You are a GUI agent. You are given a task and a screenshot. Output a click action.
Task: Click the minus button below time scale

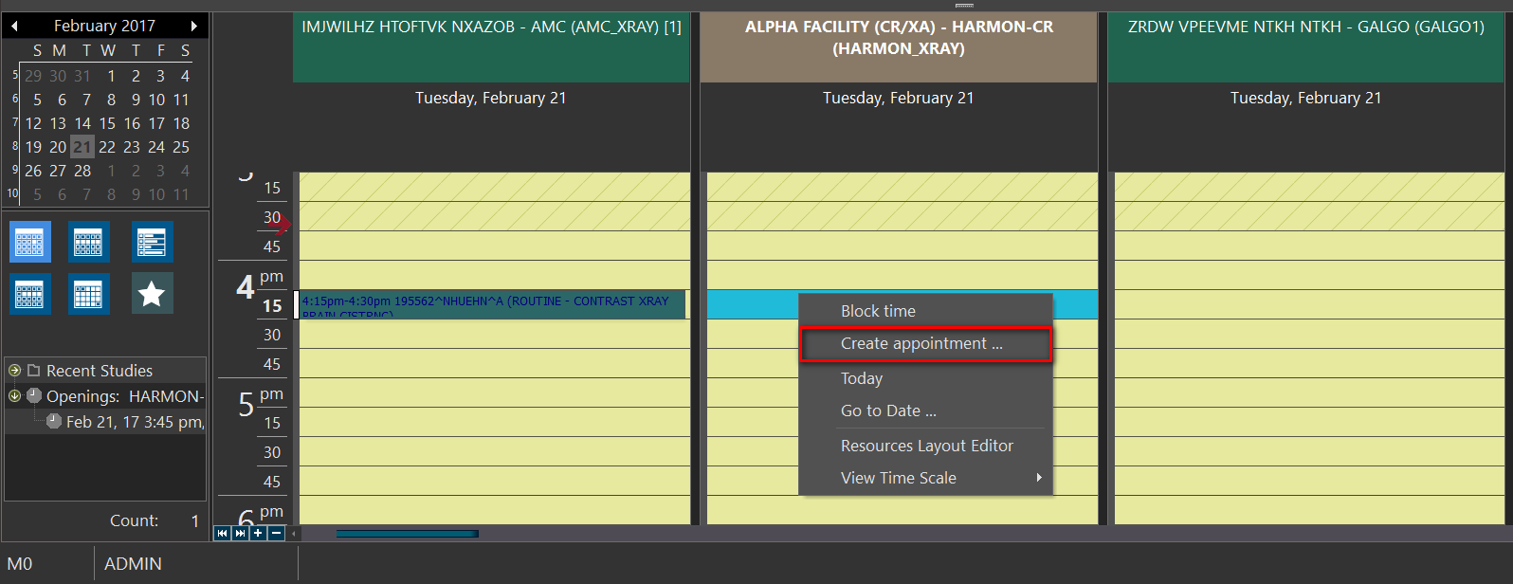[276, 533]
